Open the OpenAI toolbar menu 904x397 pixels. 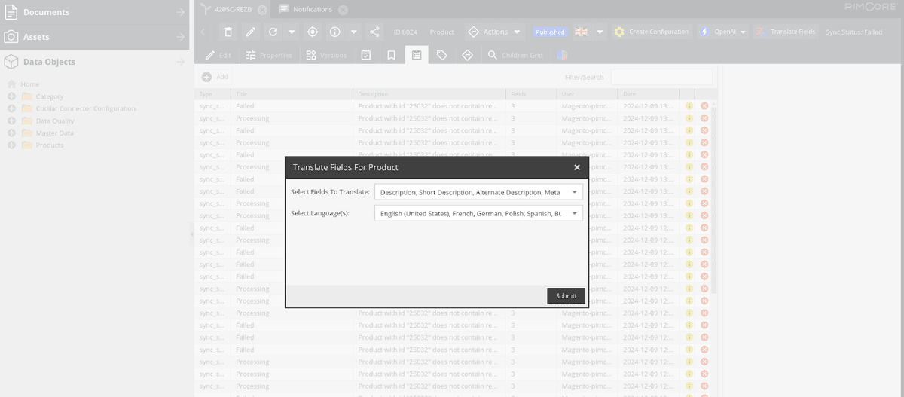(722, 32)
